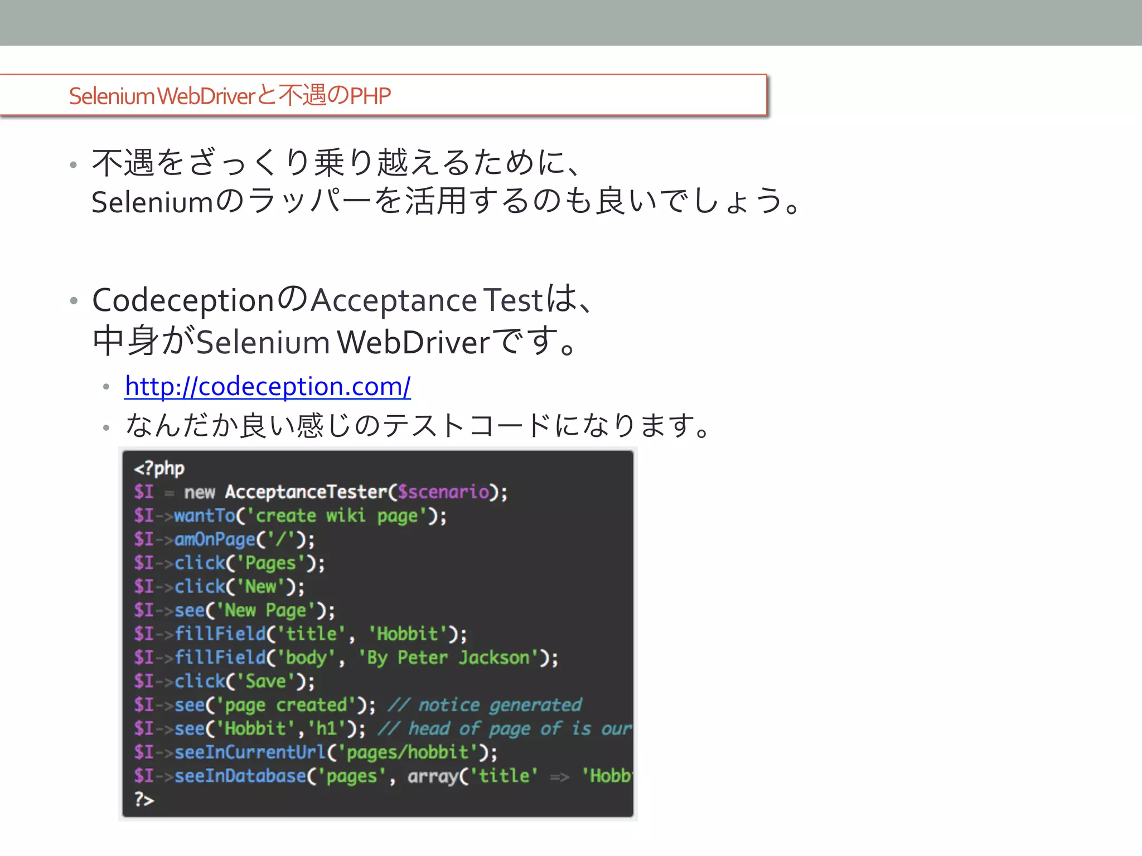Click the closing '?>' tag in code
This screenshot has height=856, width=1142.
(144, 800)
